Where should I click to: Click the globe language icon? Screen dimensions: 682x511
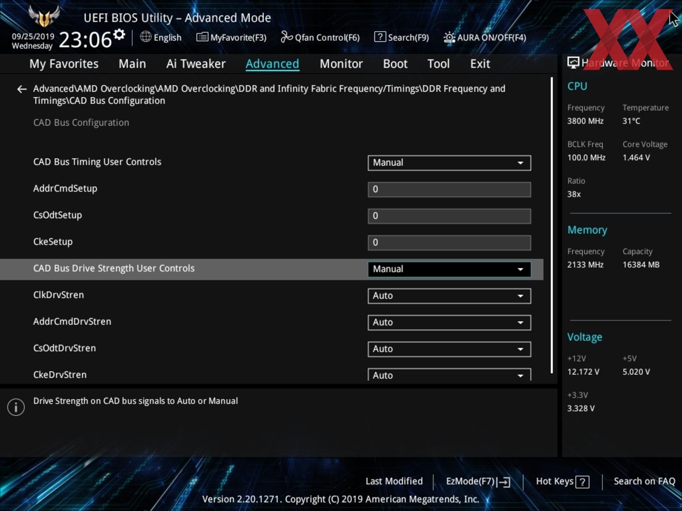tap(145, 37)
